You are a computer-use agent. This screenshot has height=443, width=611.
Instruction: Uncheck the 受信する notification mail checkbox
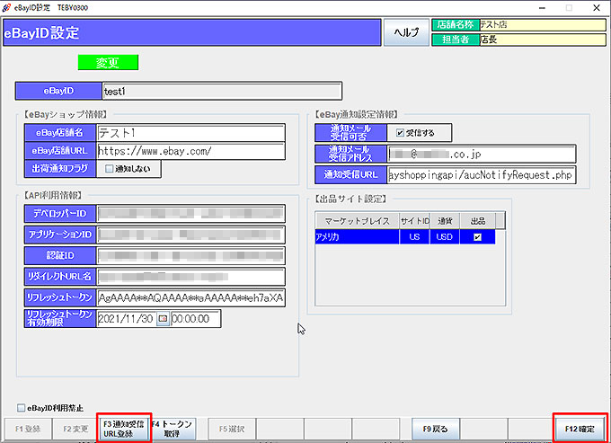pyautogui.click(x=401, y=133)
